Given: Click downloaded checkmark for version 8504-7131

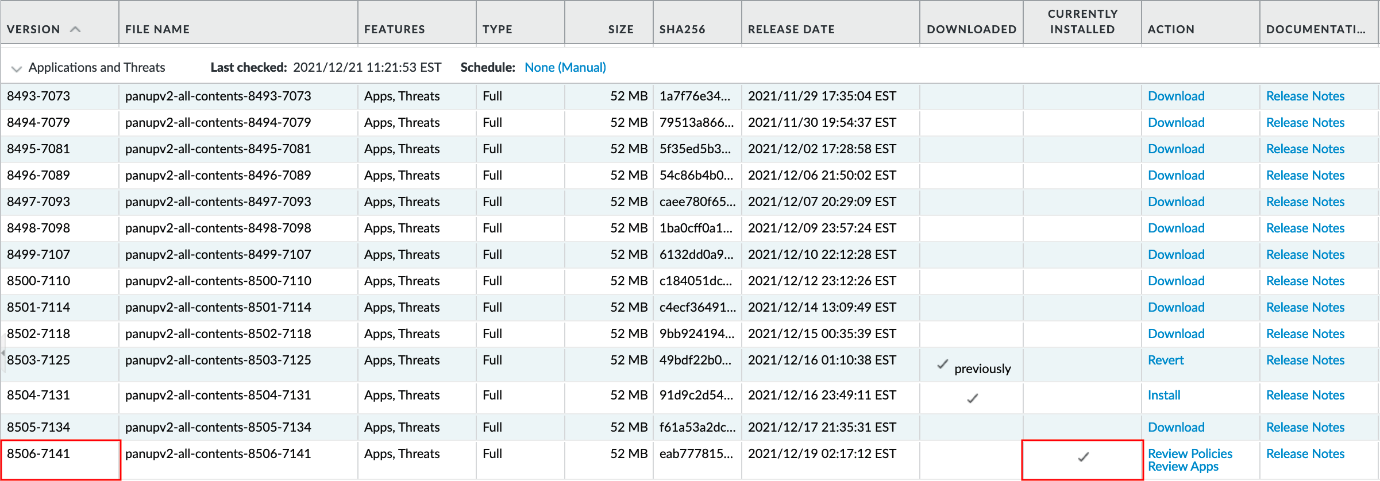Looking at the screenshot, I should (972, 398).
